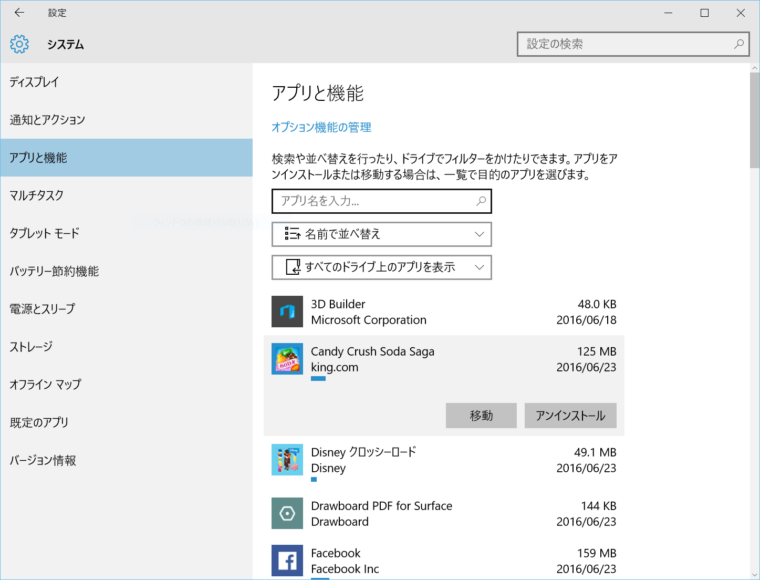760x580 pixels.
Task: Click the Microsoft Corporation publisher text
Action: click(369, 320)
